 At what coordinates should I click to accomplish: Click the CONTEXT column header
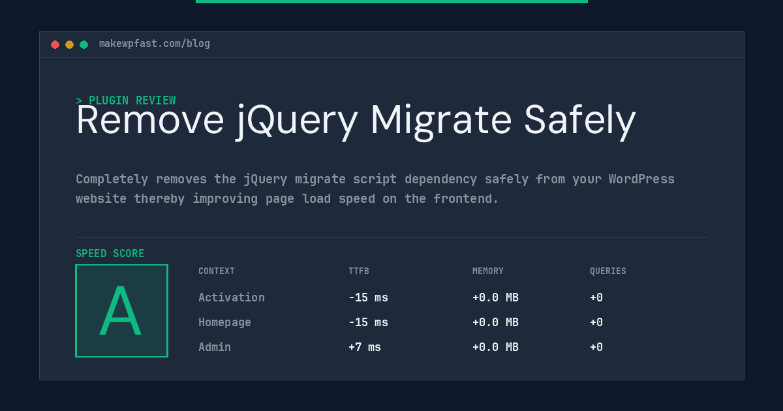point(217,271)
